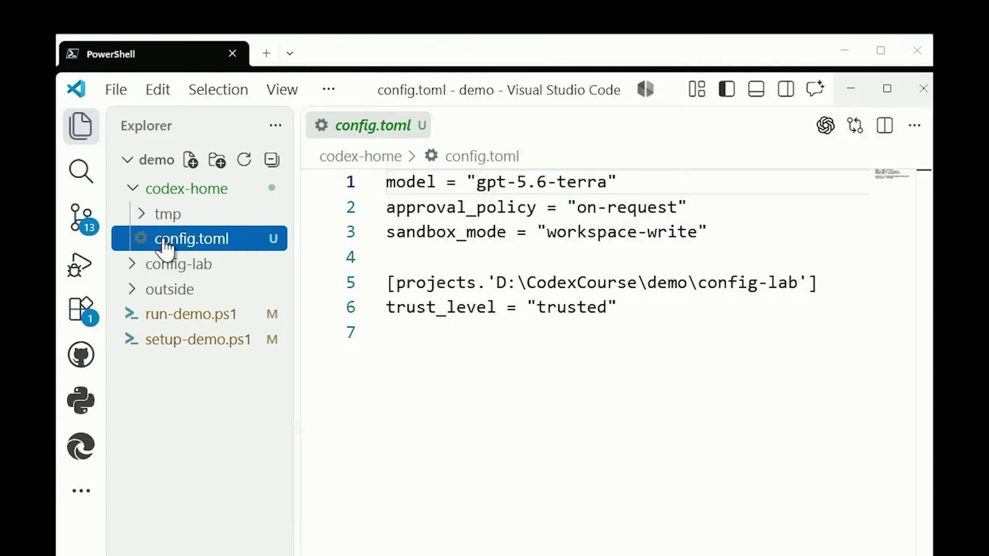
Task: Open the Codex ChatGPT editor action
Action: [825, 125]
